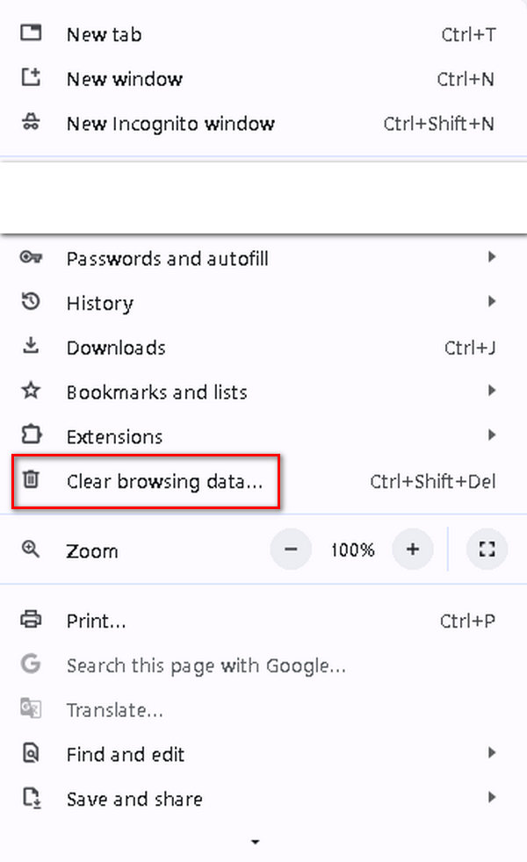Click the New tab icon
This screenshot has width=527, height=862.
(x=31, y=34)
